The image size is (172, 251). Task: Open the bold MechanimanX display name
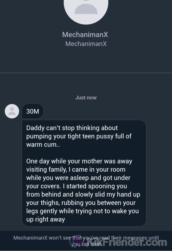pos(85,35)
